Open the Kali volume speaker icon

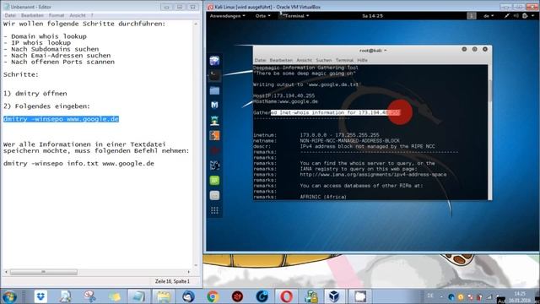click(x=516, y=16)
